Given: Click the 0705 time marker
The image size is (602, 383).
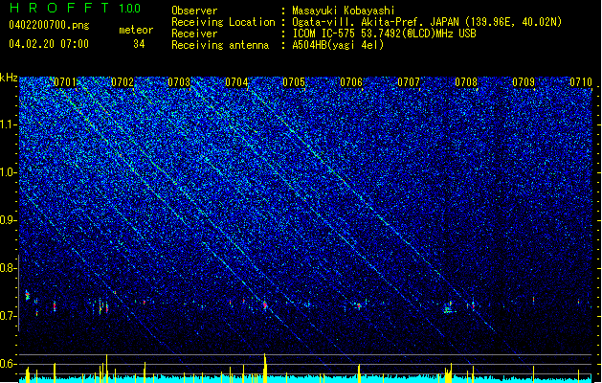Looking at the screenshot, I should 294,82.
